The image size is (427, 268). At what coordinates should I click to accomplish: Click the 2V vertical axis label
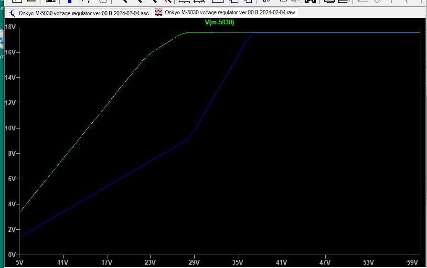(12, 229)
